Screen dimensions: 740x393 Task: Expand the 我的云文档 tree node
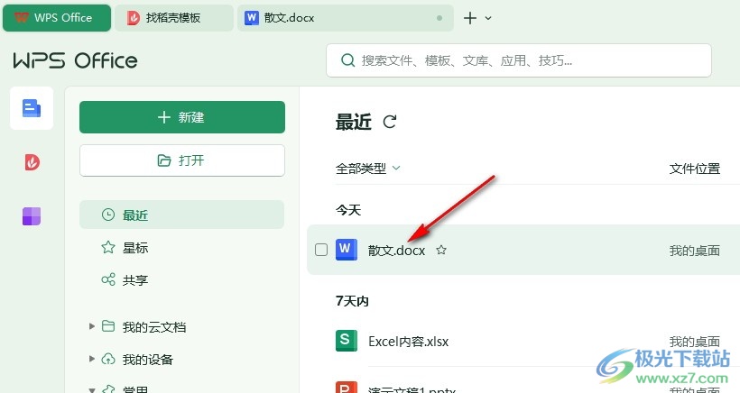[92, 326]
